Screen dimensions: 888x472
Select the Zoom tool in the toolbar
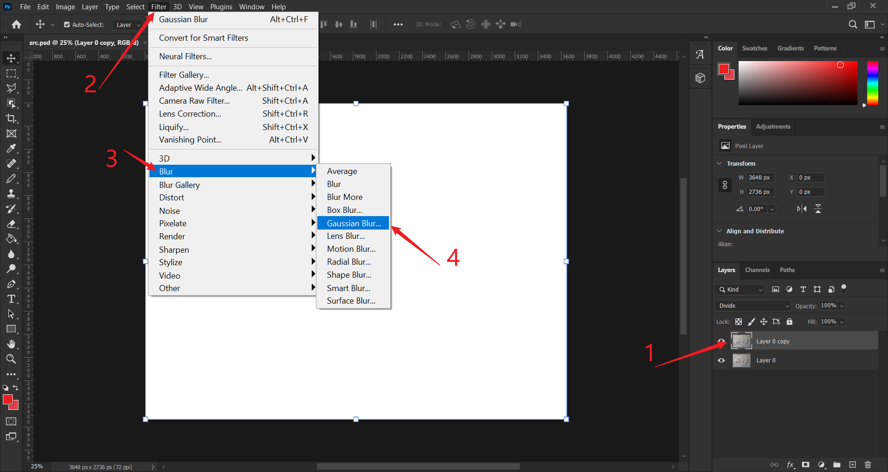11,359
